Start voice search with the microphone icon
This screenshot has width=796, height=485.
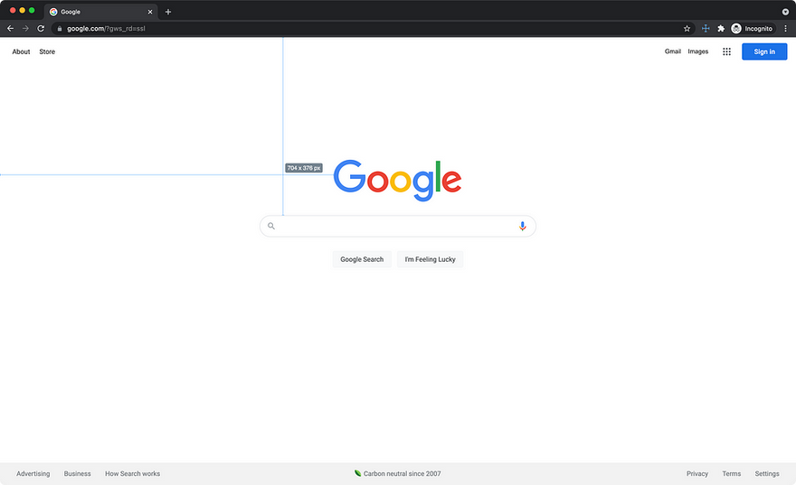tap(523, 226)
